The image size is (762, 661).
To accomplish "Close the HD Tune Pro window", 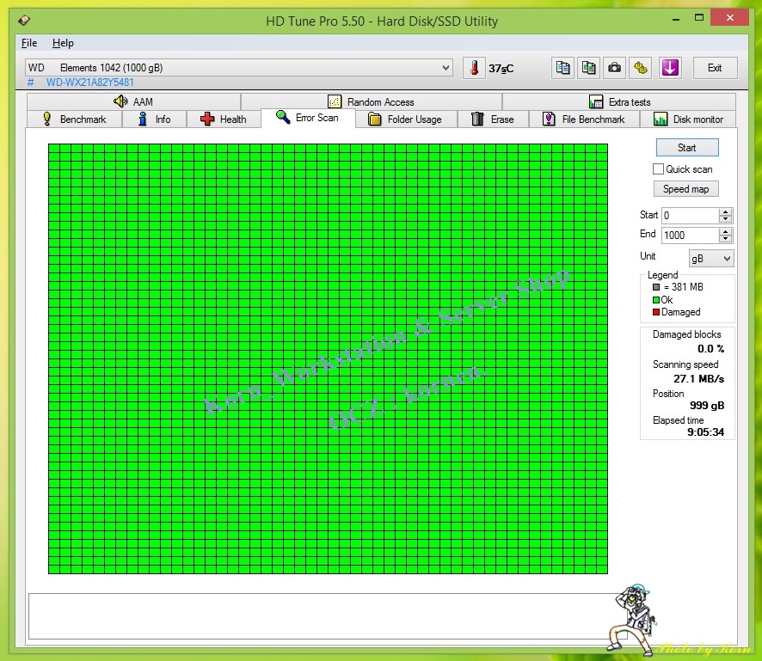I will 729,17.
